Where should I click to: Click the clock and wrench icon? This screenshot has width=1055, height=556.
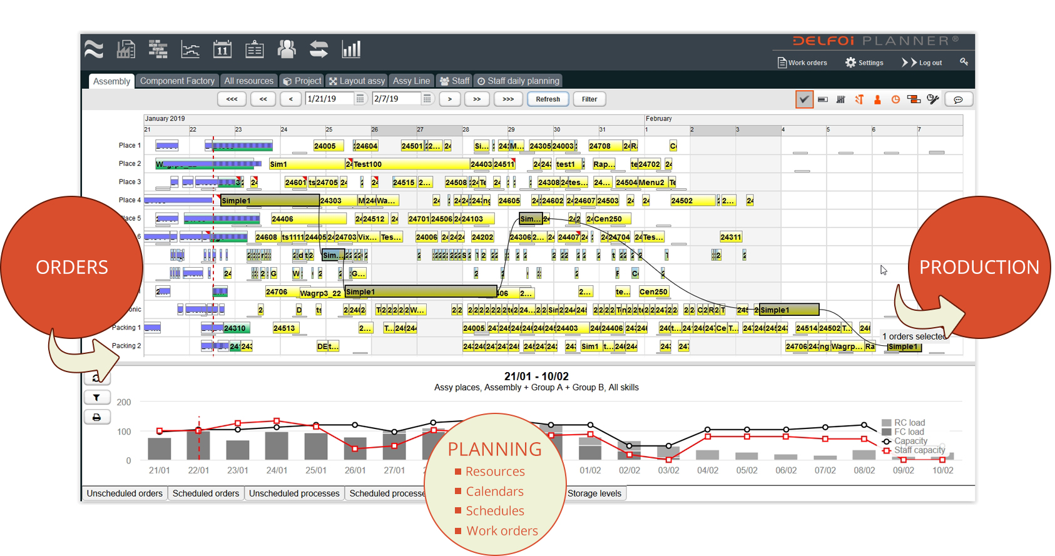(933, 99)
